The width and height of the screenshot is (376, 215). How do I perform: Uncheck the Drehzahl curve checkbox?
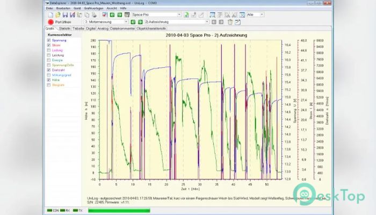point(49,70)
